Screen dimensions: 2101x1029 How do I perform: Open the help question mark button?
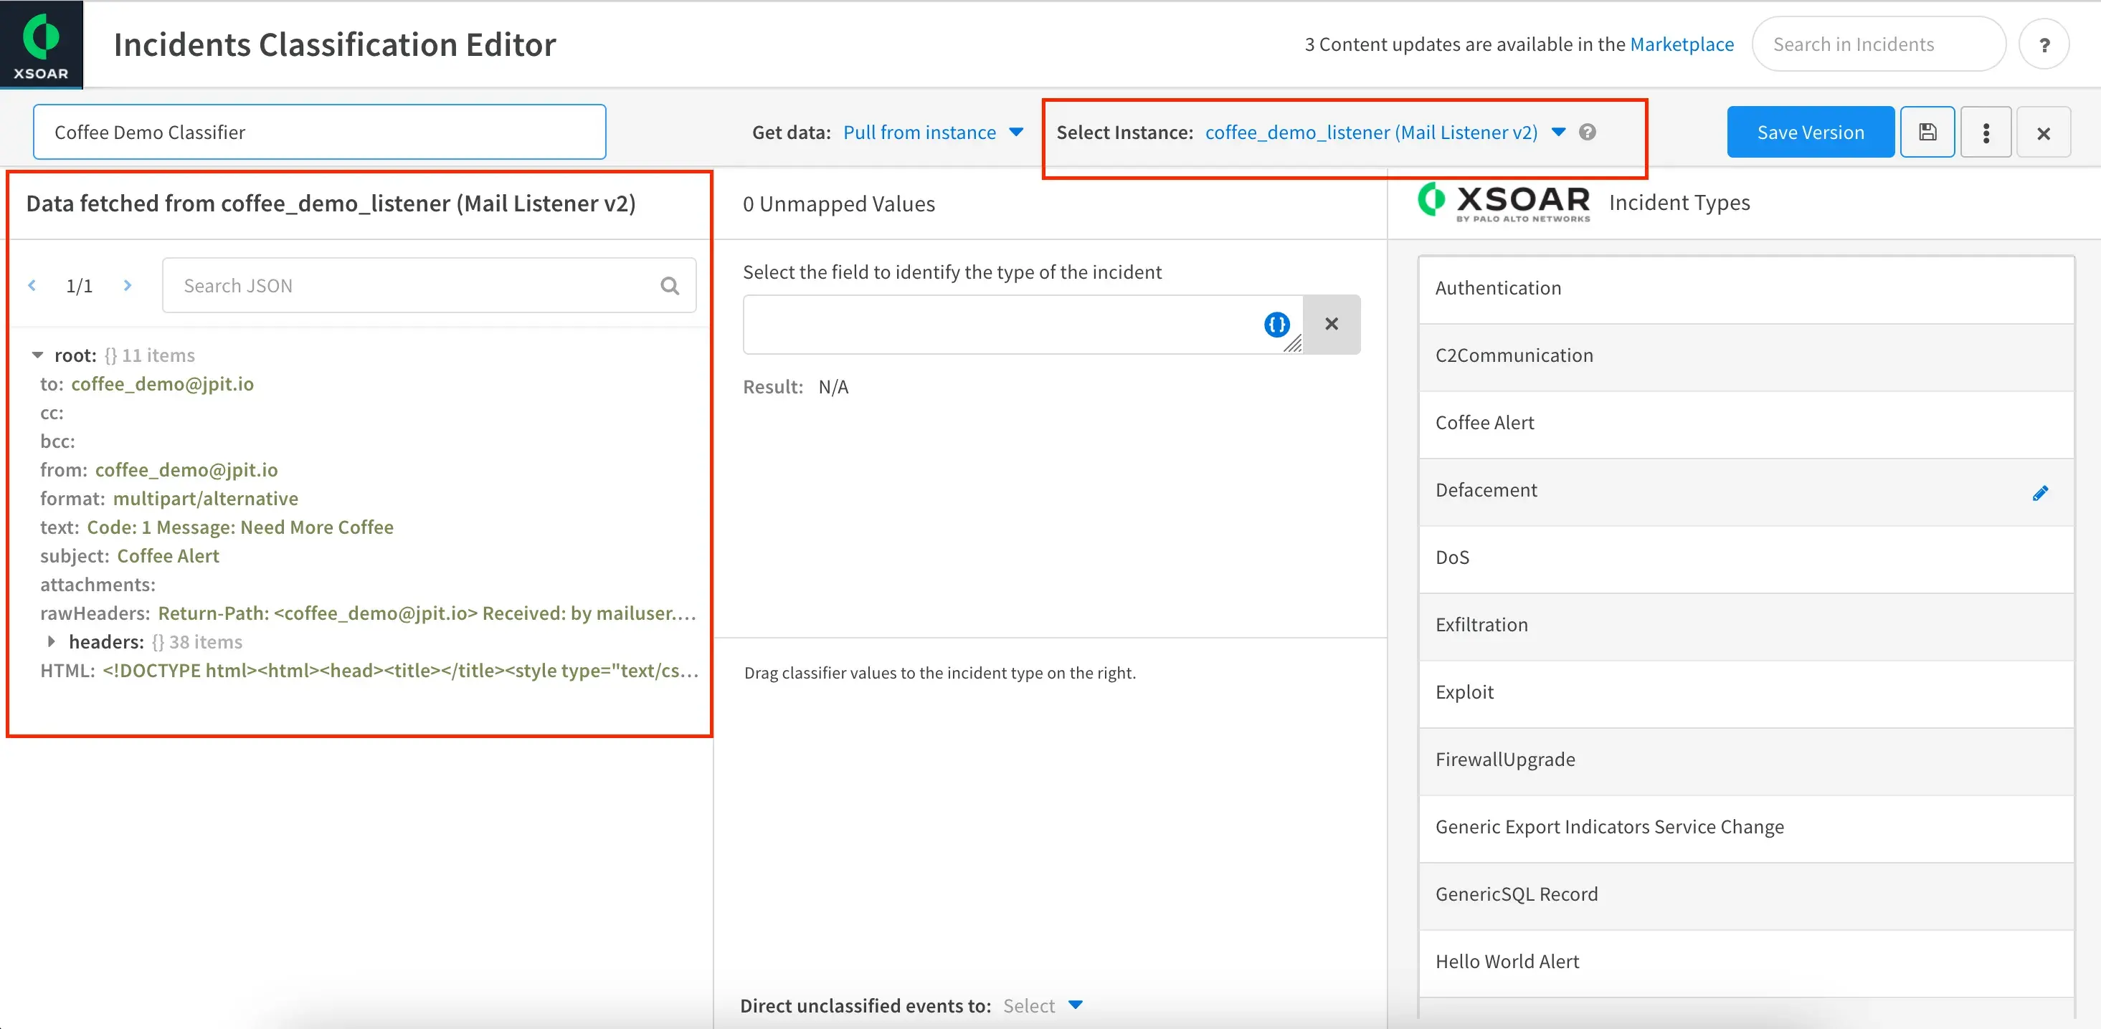[2044, 45]
